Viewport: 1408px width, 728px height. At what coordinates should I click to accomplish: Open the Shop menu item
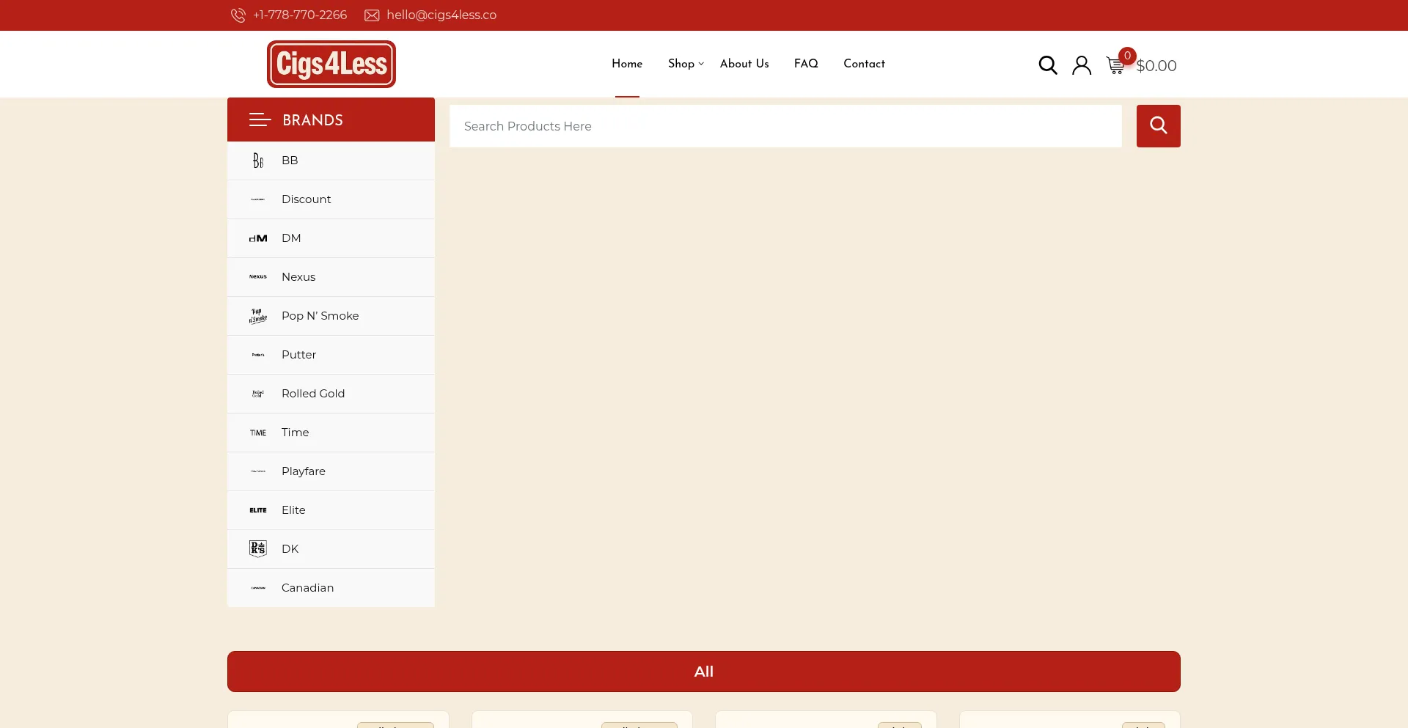coord(681,64)
